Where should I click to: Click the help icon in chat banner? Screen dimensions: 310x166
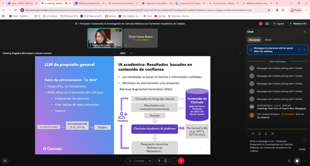point(299,50)
